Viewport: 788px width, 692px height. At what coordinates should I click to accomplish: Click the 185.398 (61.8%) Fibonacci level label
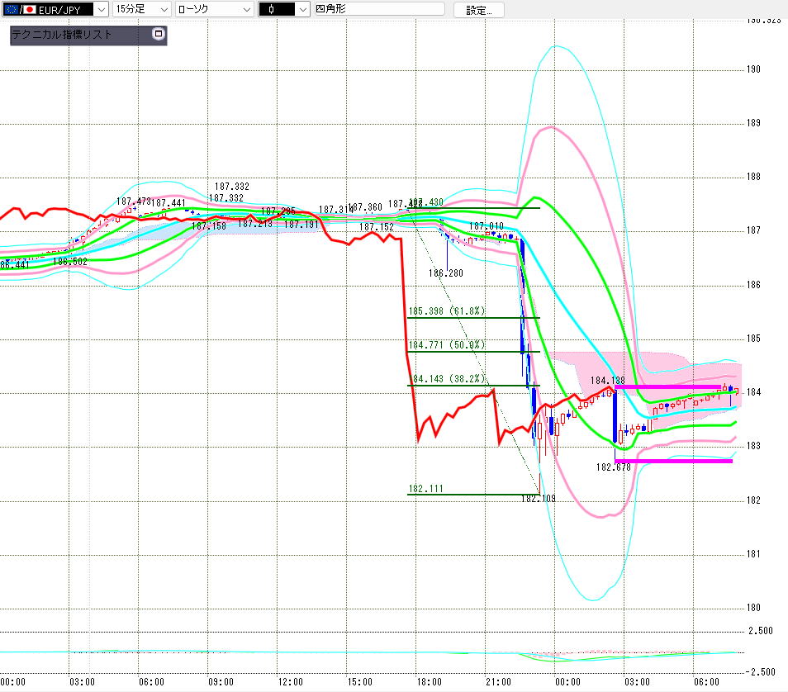tap(446, 311)
